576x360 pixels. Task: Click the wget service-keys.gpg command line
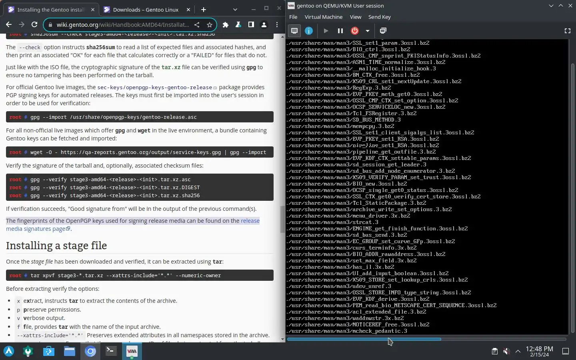pyautogui.click(x=140, y=152)
